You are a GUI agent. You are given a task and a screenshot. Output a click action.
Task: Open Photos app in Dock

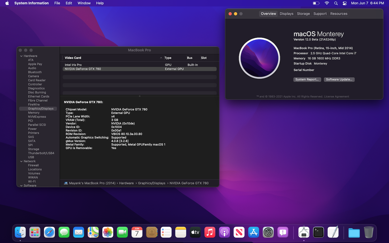[108, 232]
